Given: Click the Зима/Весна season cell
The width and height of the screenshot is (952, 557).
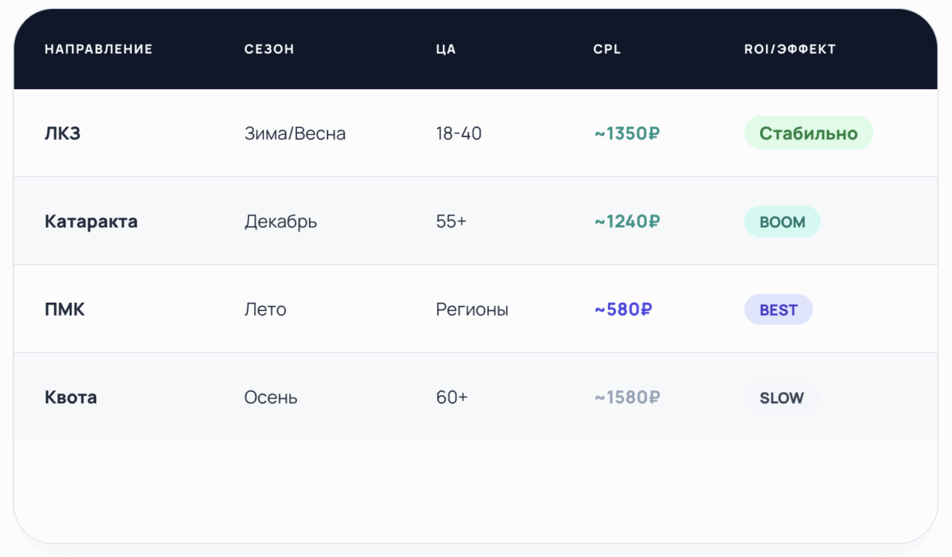Looking at the screenshot, I should tap(295, 134).
